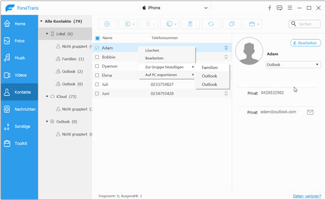Open the Kontakte section
Image resolution: width=326 pixels, height=200 pixels.
pyautogui.click(x=20, y=92)
